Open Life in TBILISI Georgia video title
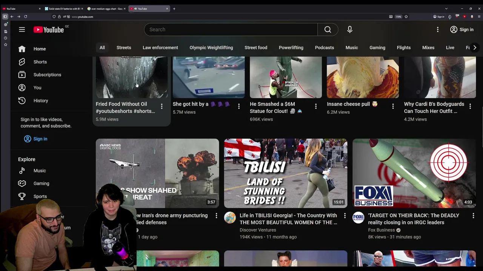This screenshot has height=271, width=483. coord(288,219)
